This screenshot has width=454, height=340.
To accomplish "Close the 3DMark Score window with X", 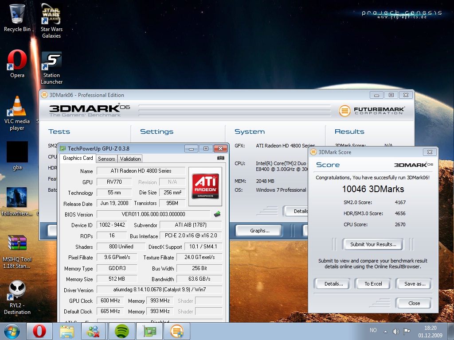I will (x=430, y=152).
